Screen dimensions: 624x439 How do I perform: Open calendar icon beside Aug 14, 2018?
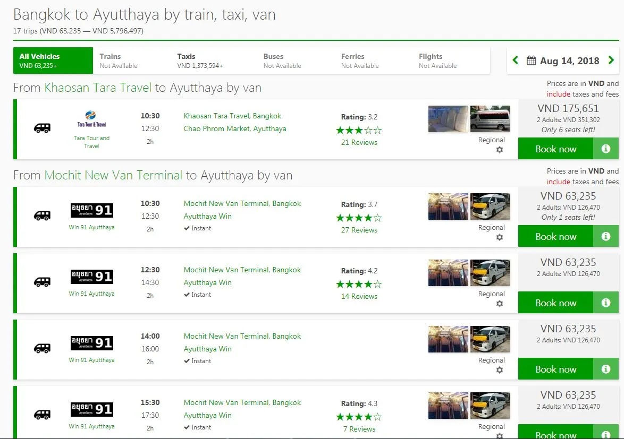click(532, 61)
